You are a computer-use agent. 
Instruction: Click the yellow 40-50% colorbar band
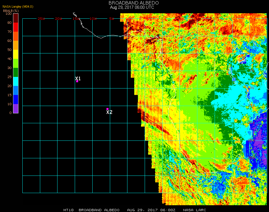pyautogui.click(x=16, y=54)
